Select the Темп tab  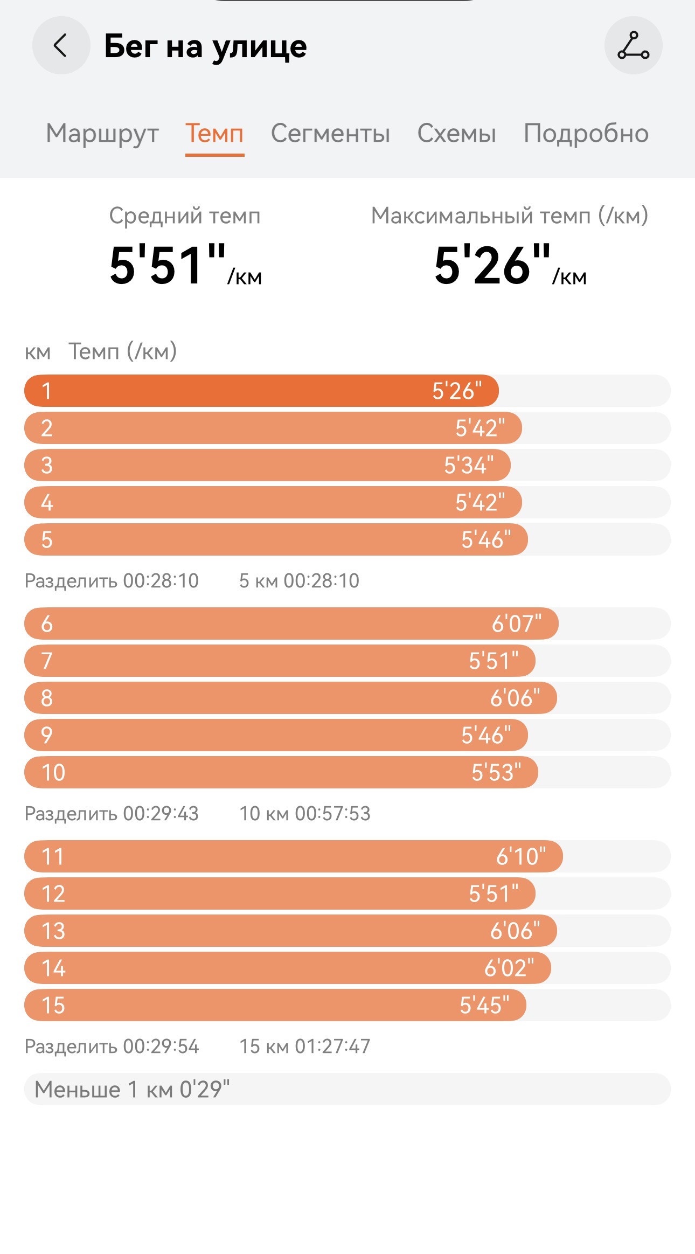[x=214, y=133]
